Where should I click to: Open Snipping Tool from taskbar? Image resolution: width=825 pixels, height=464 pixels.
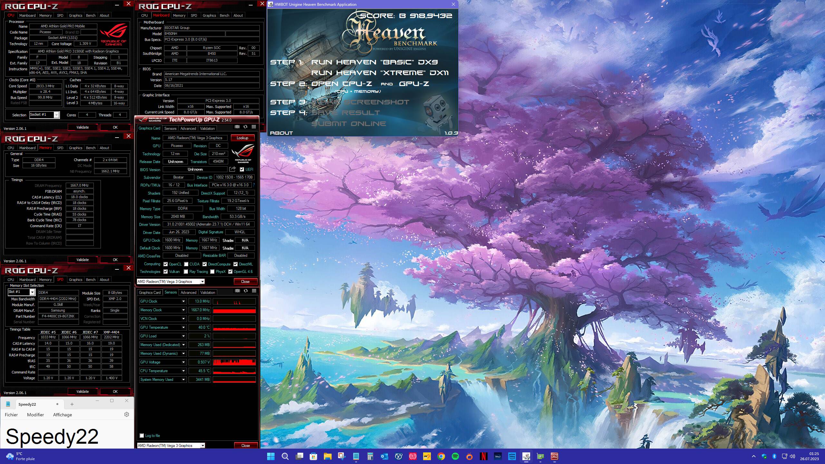(x=342, y=456)
